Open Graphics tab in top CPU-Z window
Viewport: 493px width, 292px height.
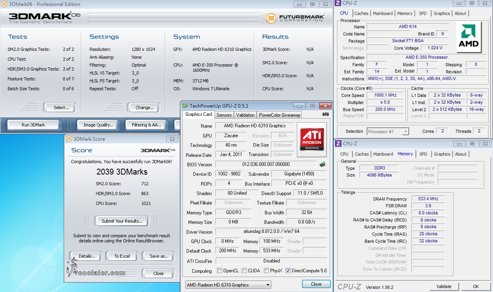click(x=441, y=13)
